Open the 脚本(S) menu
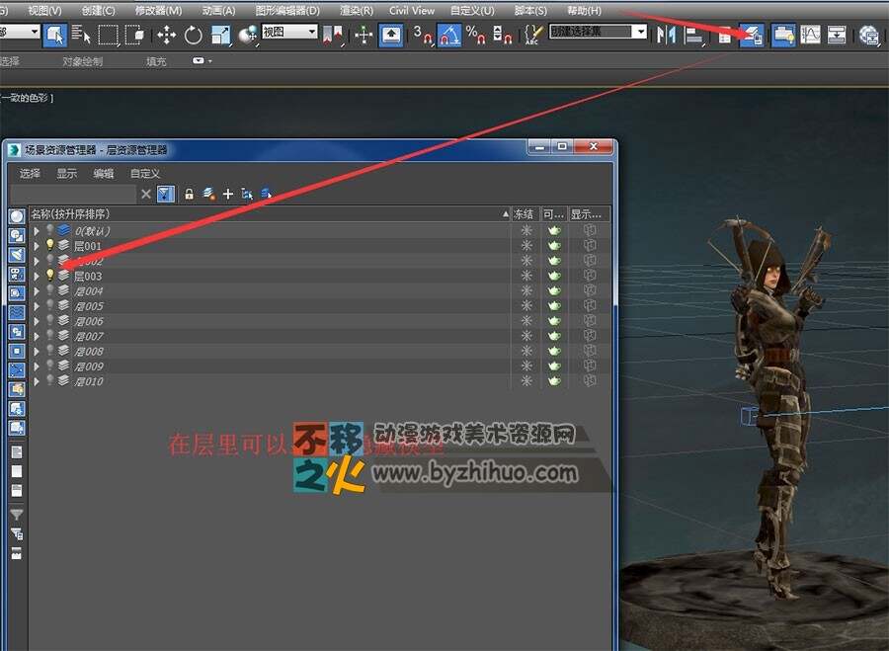Viewport: 889px width, 651px height. [x=530, y=11]
